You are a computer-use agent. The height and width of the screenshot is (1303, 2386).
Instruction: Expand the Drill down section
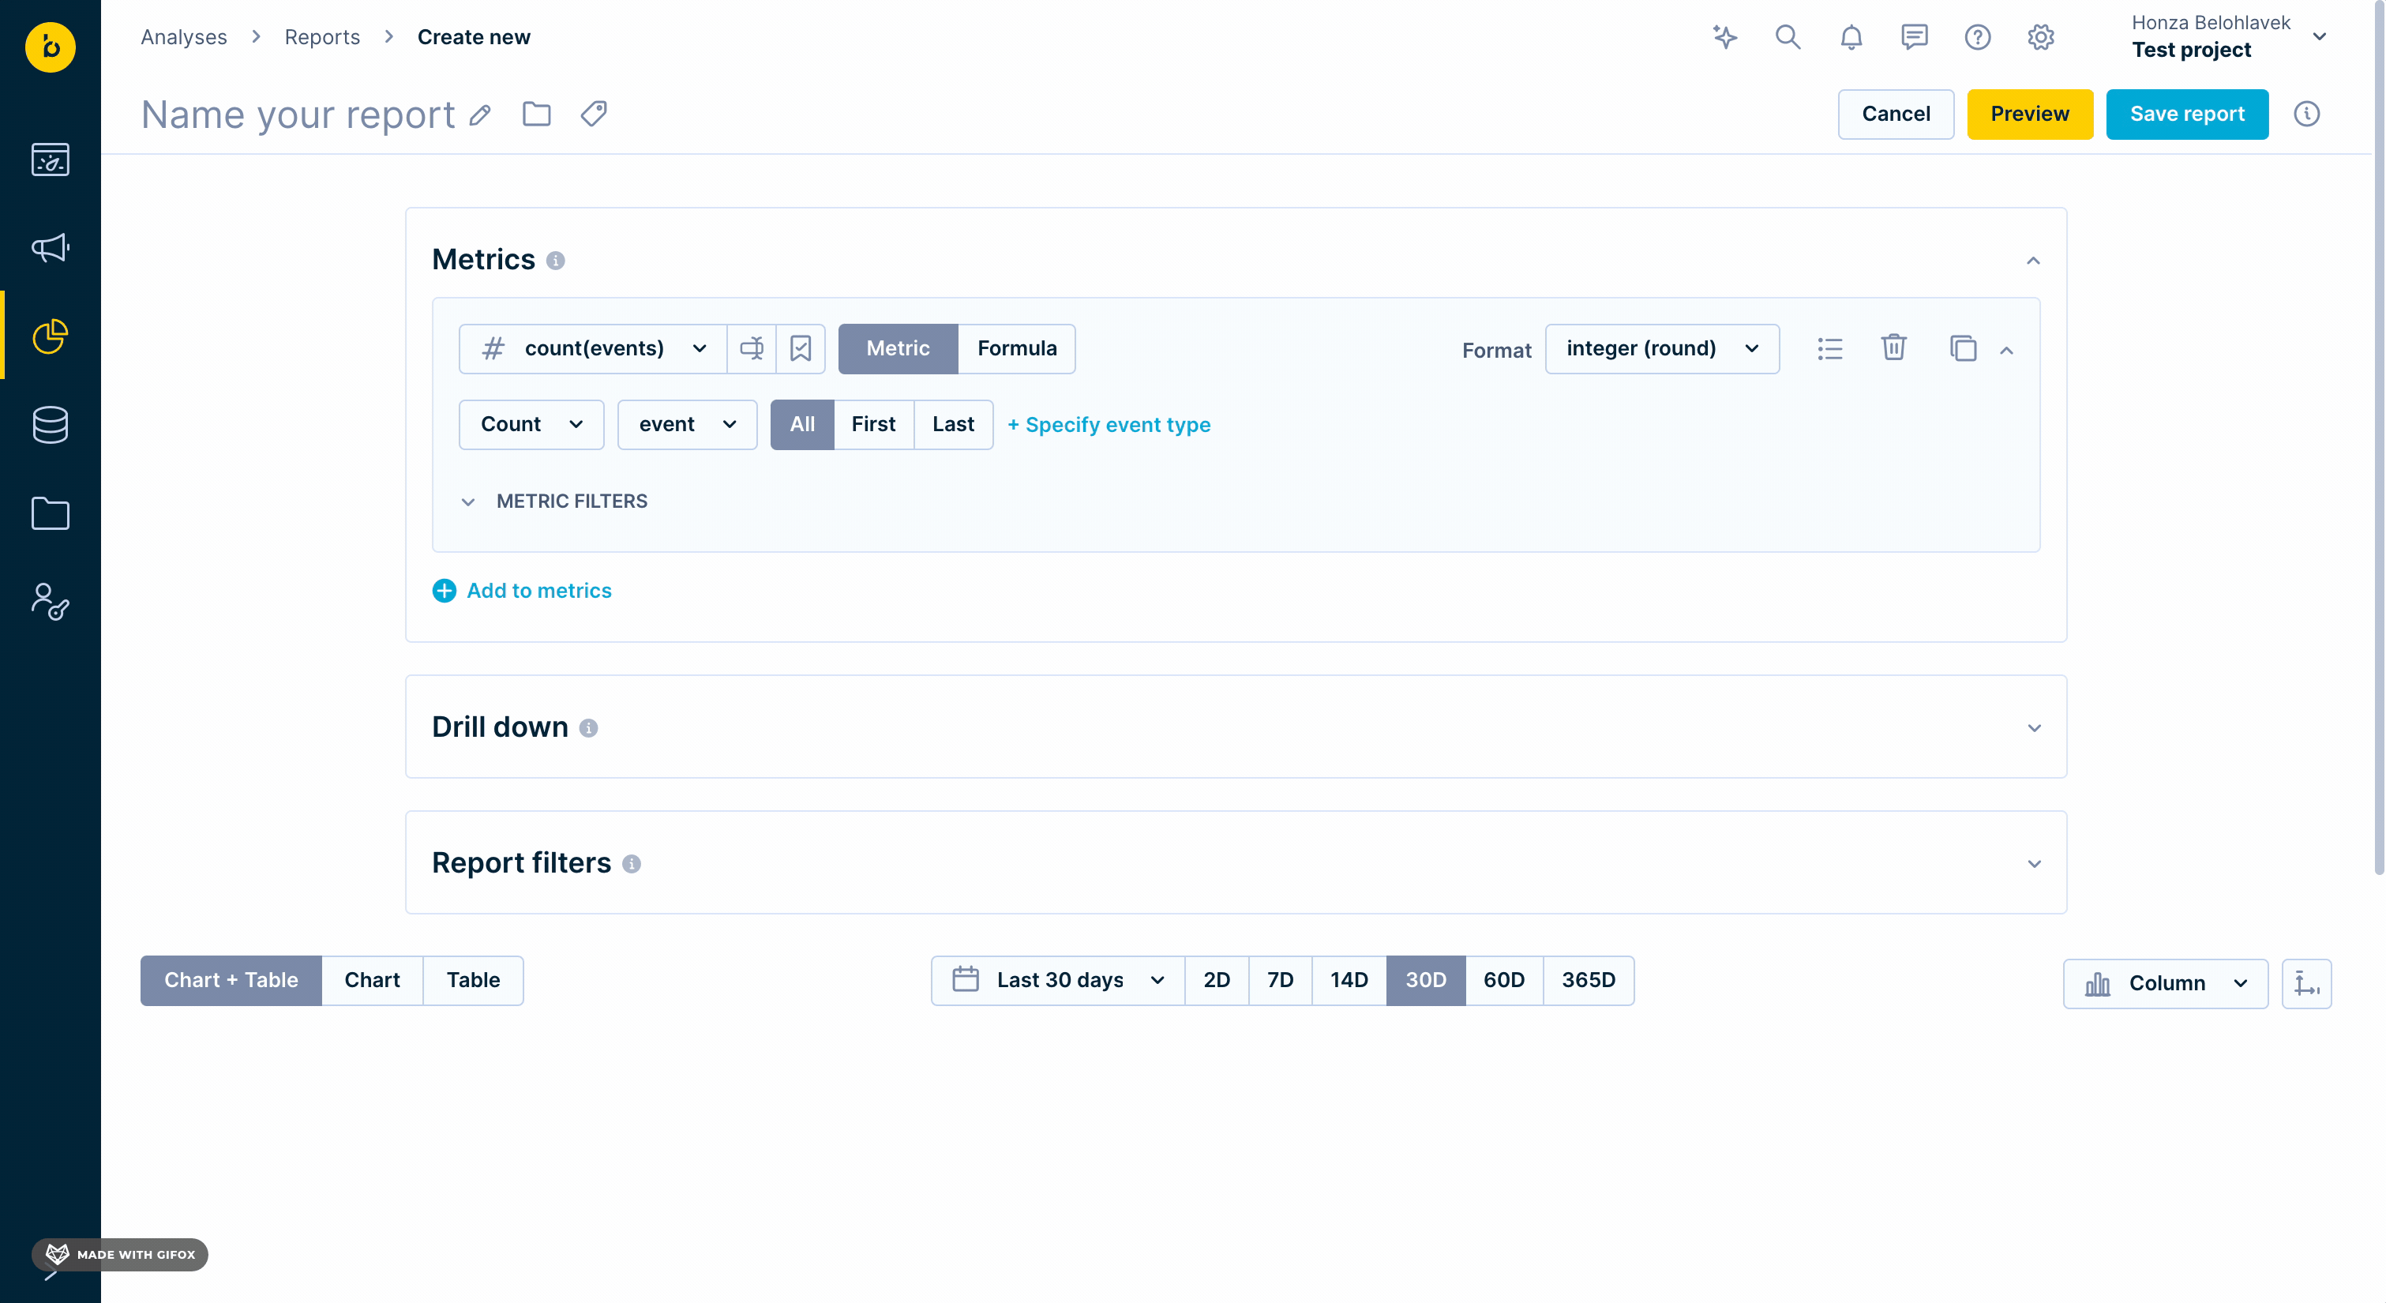click(x=2033, y=727)
